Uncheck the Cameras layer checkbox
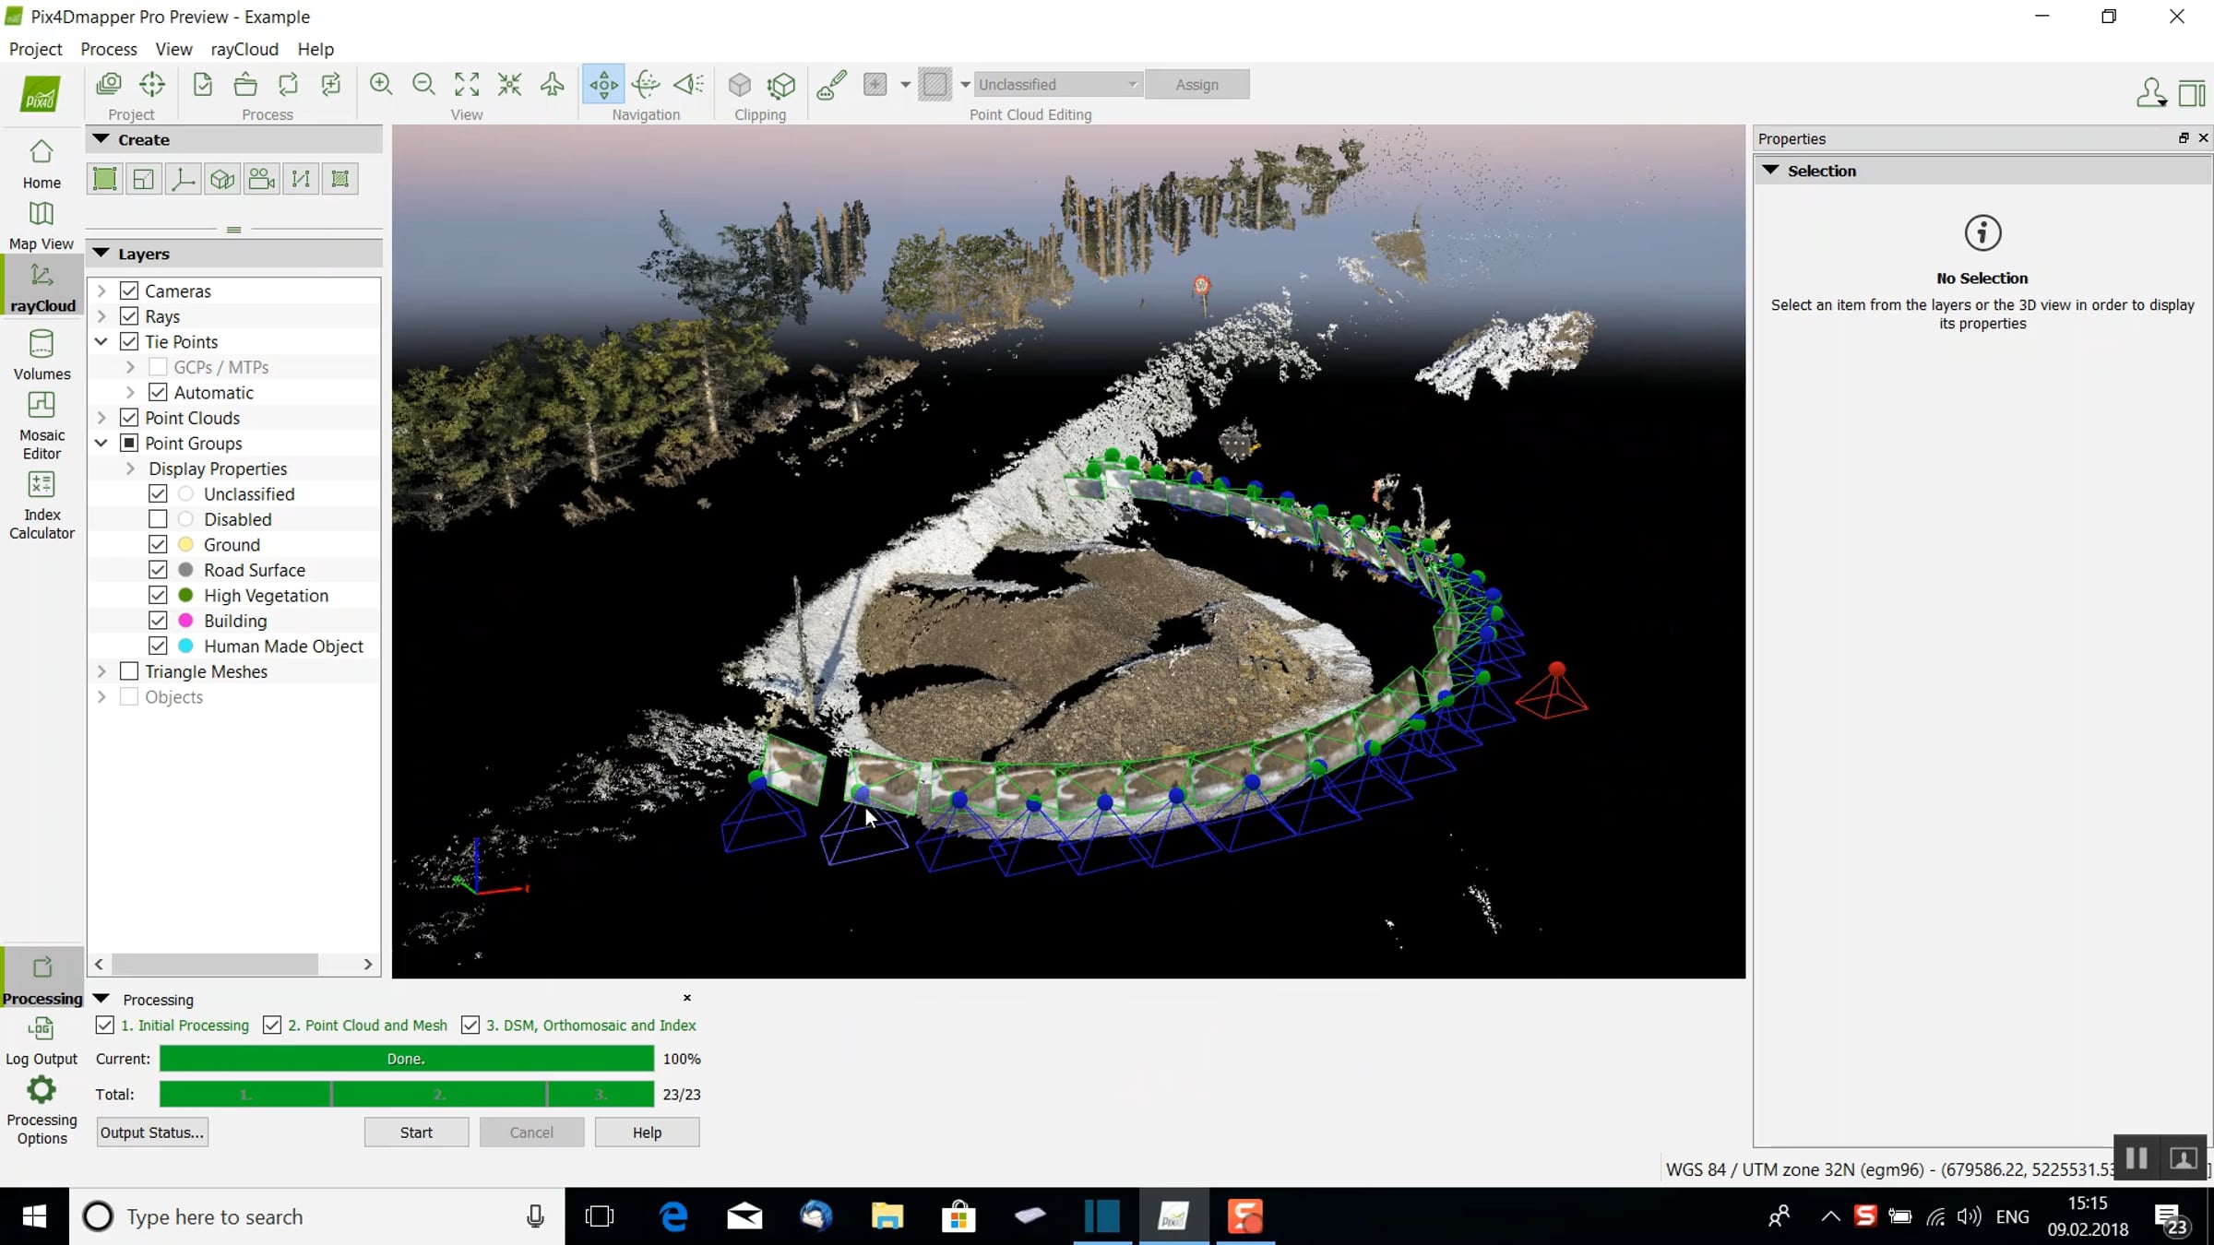This screenshot has height=1245, width=2214. [x=129, y=290]
